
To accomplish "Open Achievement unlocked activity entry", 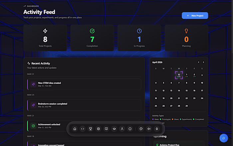I will click(x=84, y=126).
